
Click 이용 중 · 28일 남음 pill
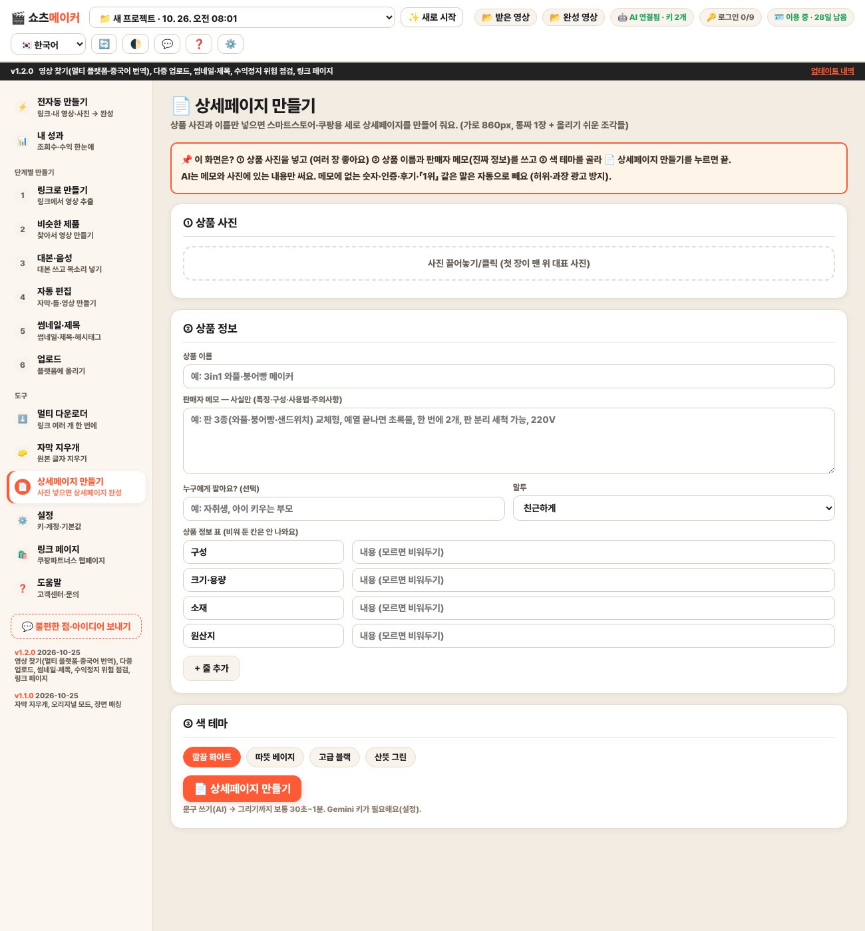tap(810, 17)
